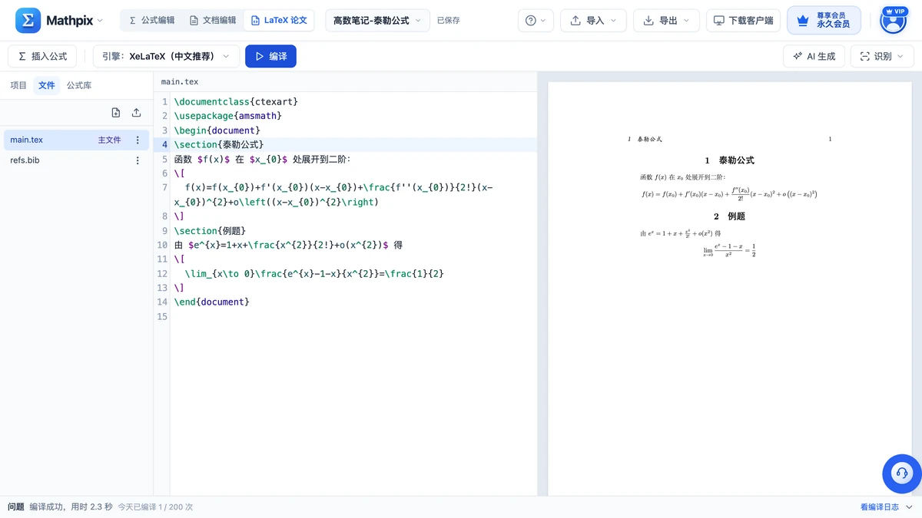This screenshot has width=922, height=518.
Task: Select main.tex in the file list
Action: (75, 140)
